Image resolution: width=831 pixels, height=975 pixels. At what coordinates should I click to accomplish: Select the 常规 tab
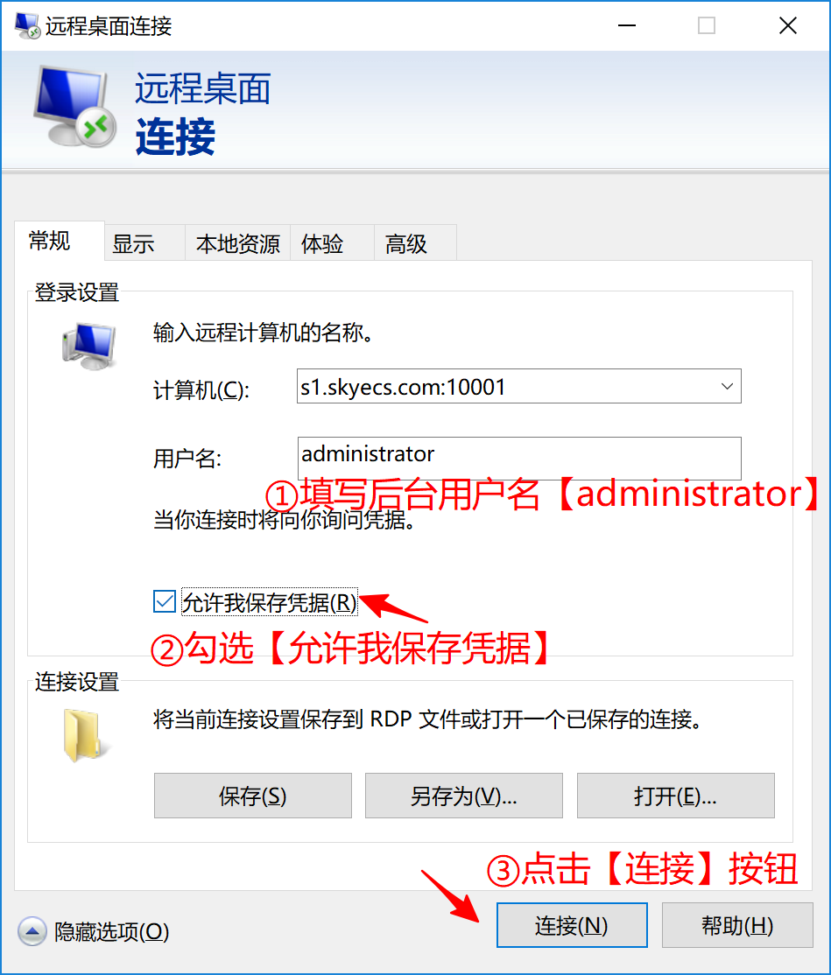click(50, 241)
